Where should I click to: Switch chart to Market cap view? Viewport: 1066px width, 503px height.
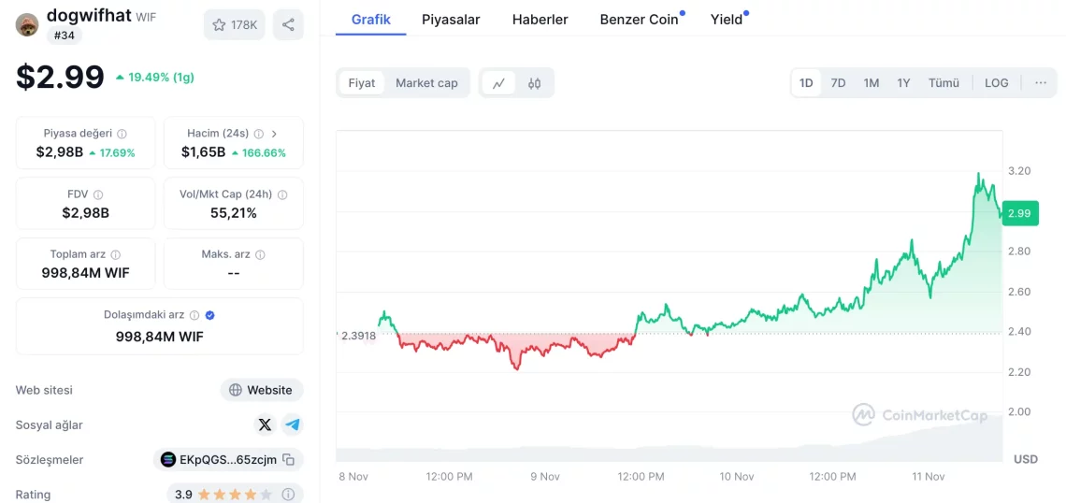[426, 83]
